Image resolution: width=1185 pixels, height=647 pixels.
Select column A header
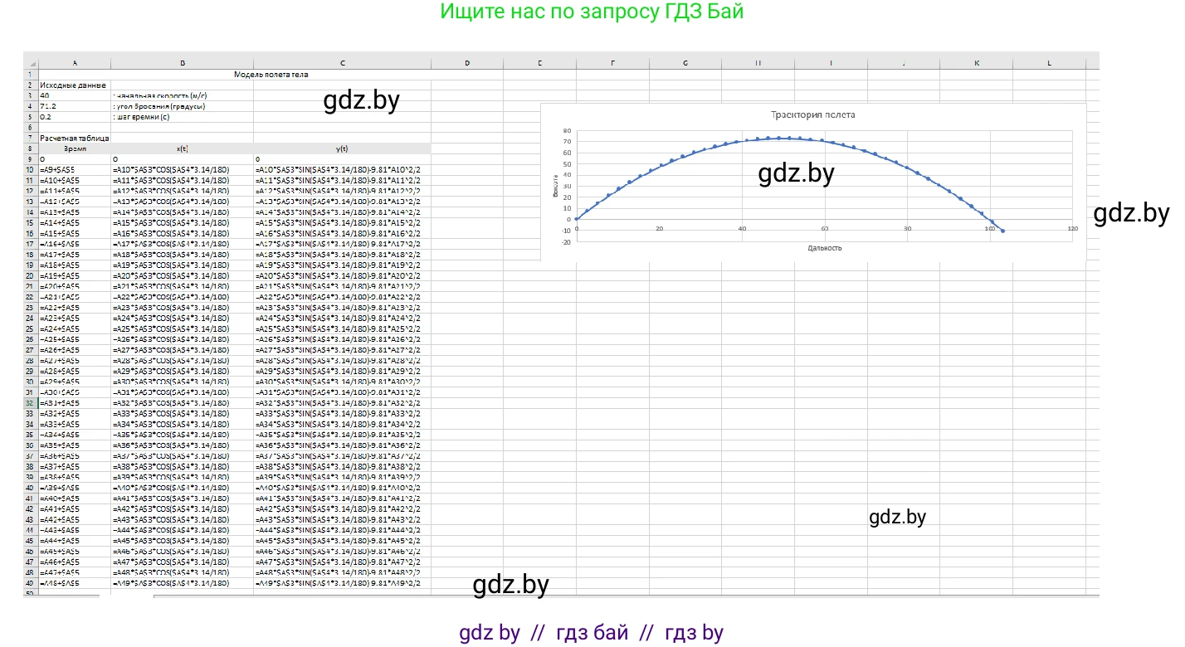75,63
